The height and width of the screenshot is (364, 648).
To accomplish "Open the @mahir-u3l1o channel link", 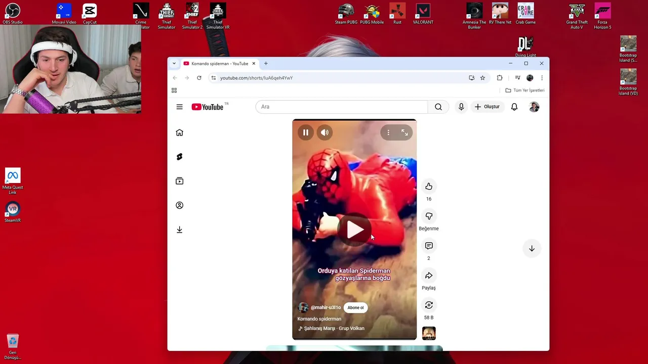I will point(326,307).
